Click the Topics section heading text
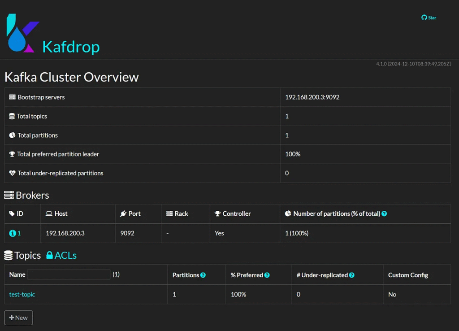The height and width of the screenshot is (331, 459). pyautogui.click(x=28, y=256)
